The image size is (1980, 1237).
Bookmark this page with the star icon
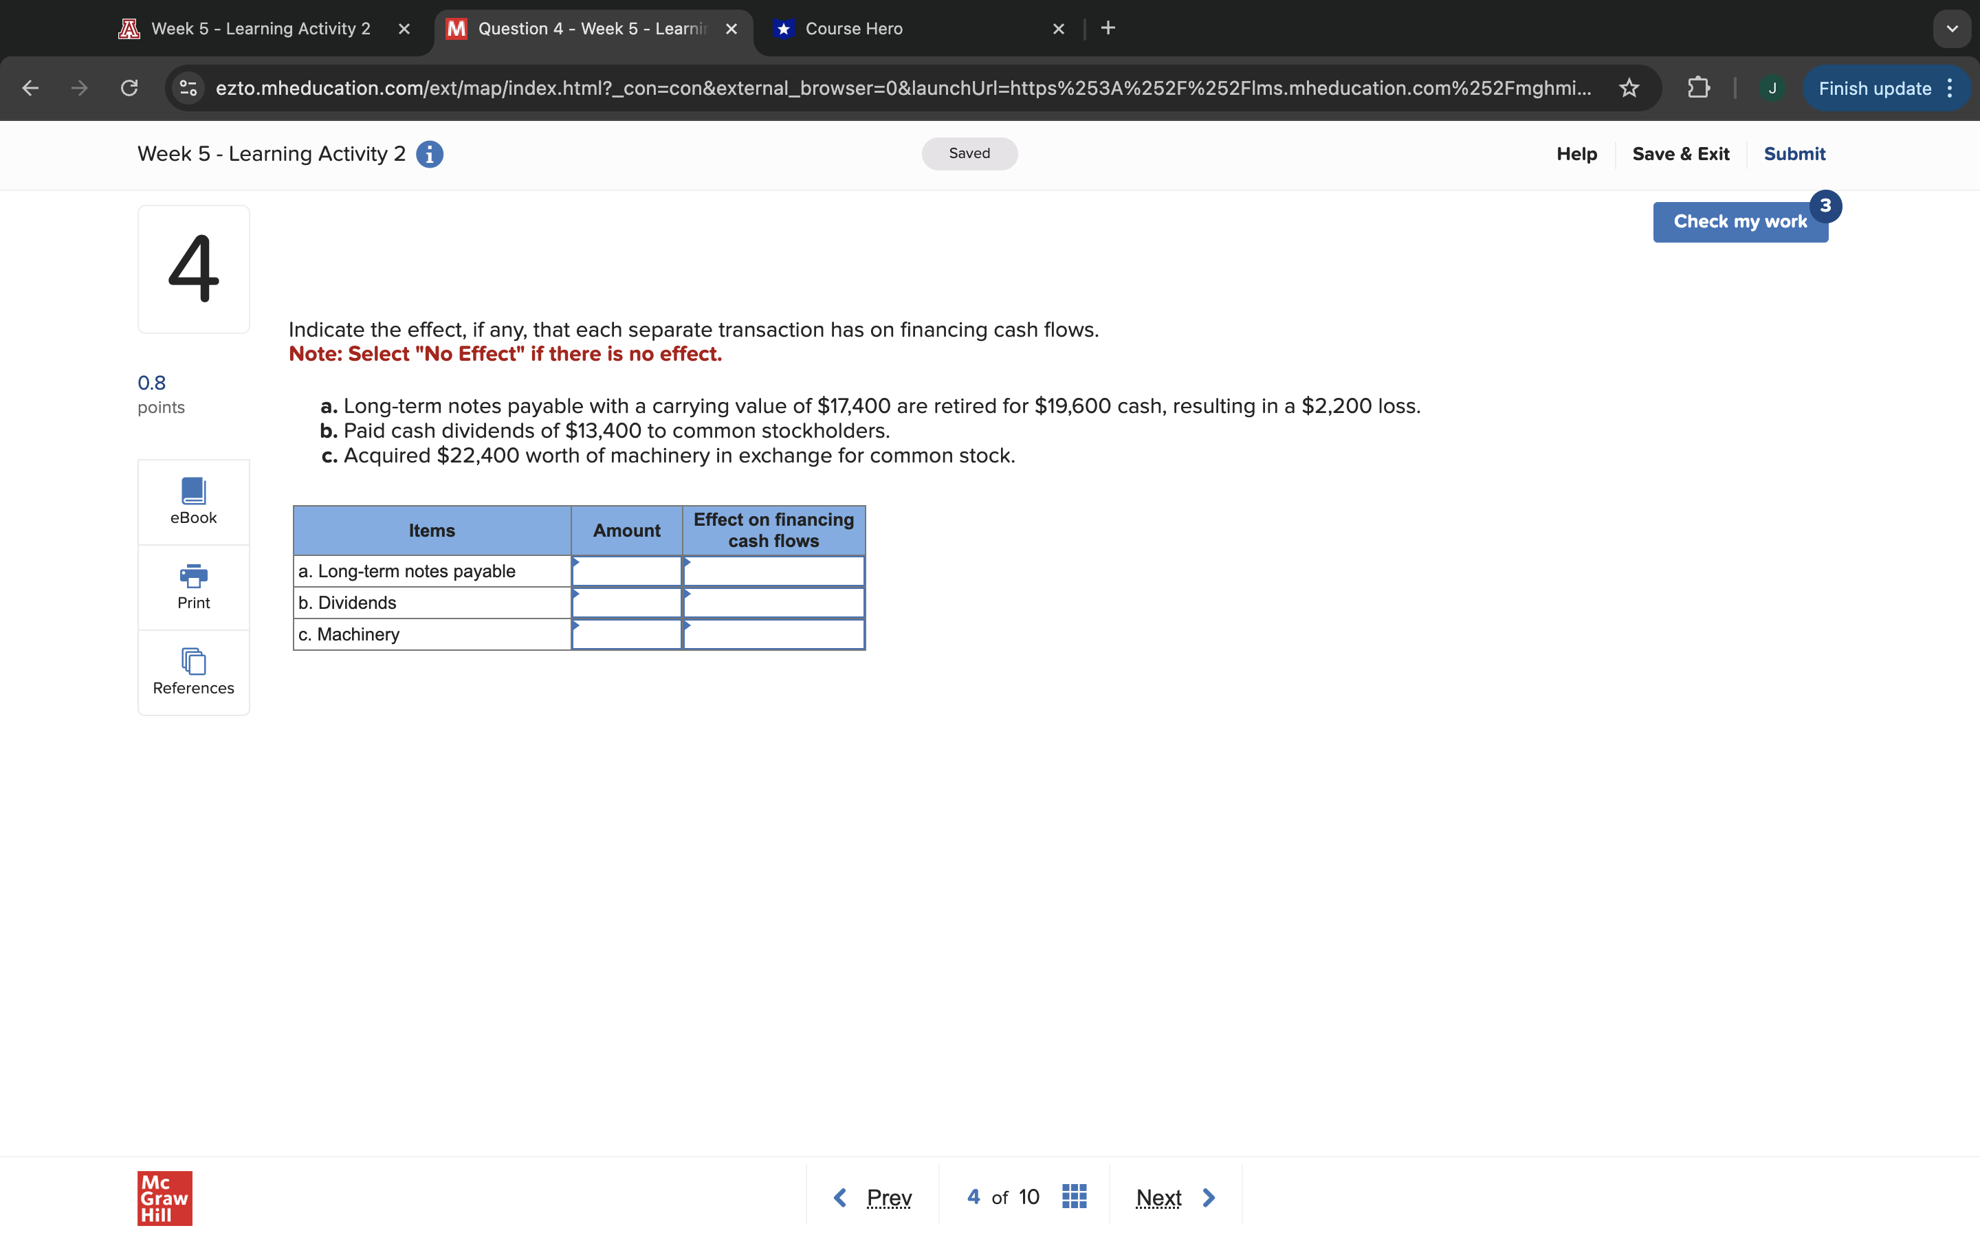(1628, 87)
